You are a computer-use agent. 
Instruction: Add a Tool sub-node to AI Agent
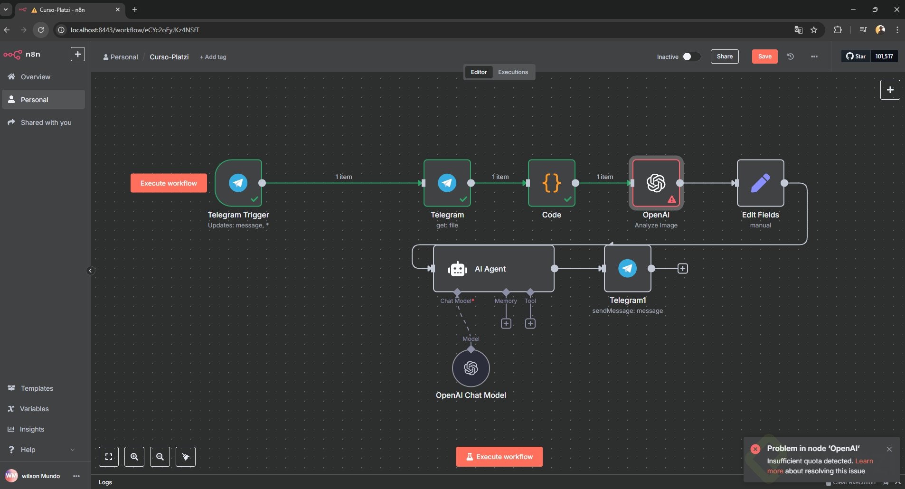(x=530, y=324)
